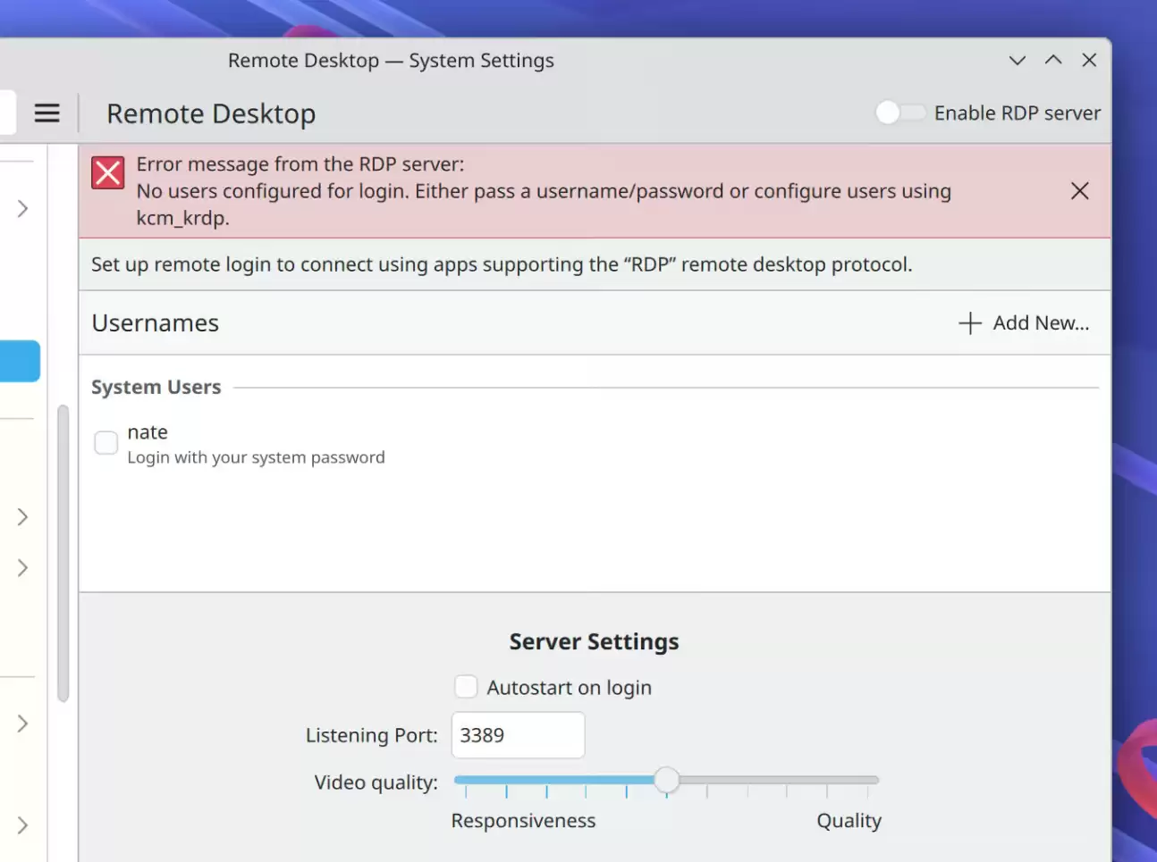Image resolution: width=1157 pixels, height=862 pixels.
Task: Click "Login with your system password" under nate
Action: tap(256, 456)
